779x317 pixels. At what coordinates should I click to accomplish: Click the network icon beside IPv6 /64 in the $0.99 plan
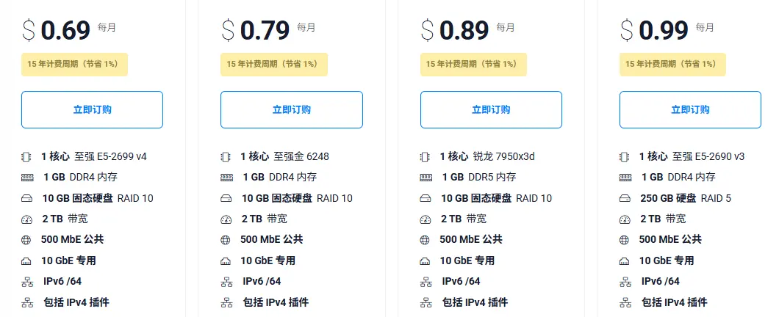pyautogui.click(x=625, y=282)
